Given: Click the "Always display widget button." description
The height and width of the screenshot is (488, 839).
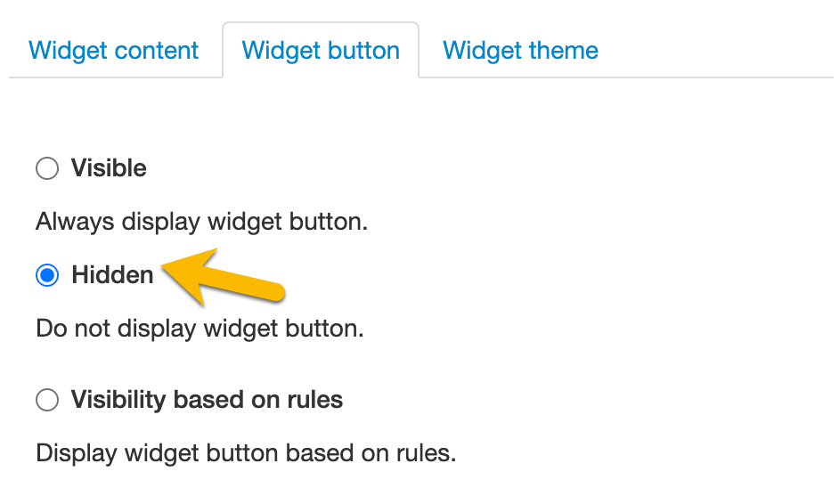Looking at the screenshot, I should [201, 222].
